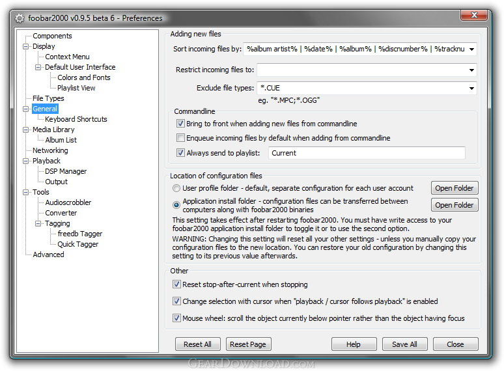Select Tools tree item
The height and width of the screenshot is (371, 504).
pyautogui.click(x=41, y=192)
